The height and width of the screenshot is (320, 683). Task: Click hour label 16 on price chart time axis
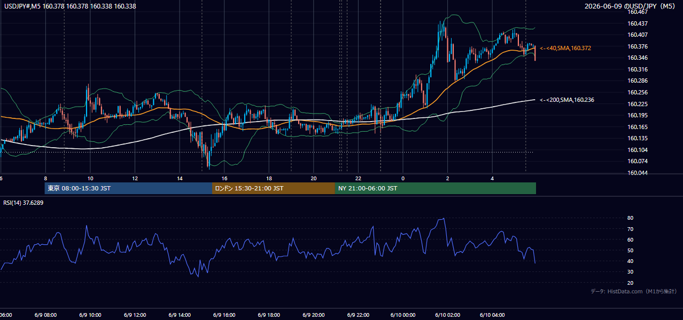(x=224, y=179)
